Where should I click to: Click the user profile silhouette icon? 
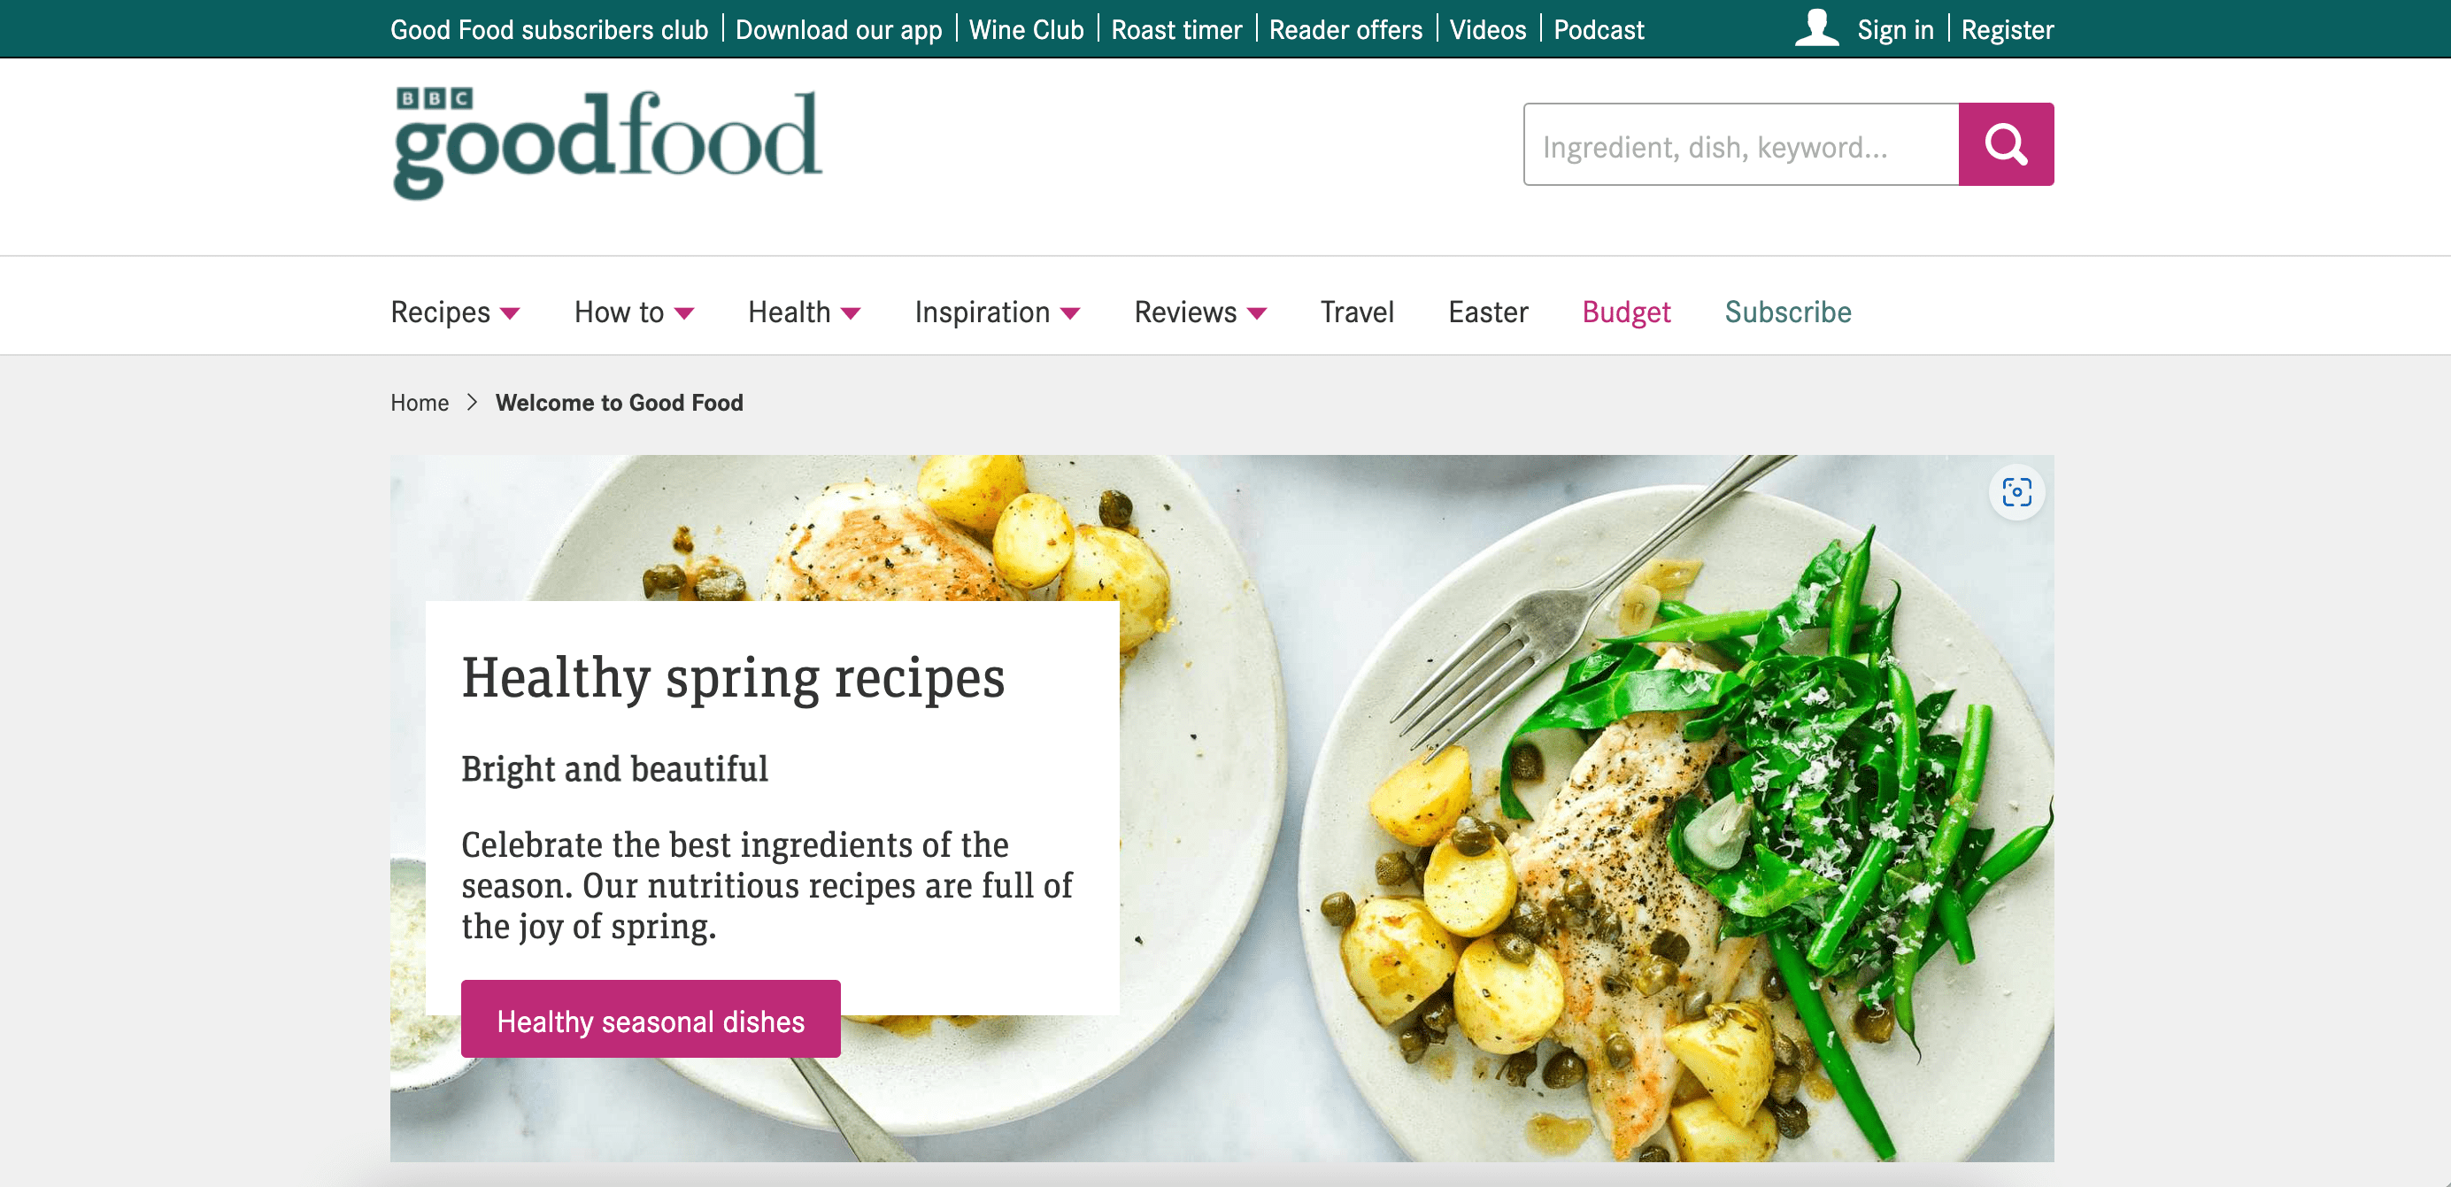[x=1817, y=28]
